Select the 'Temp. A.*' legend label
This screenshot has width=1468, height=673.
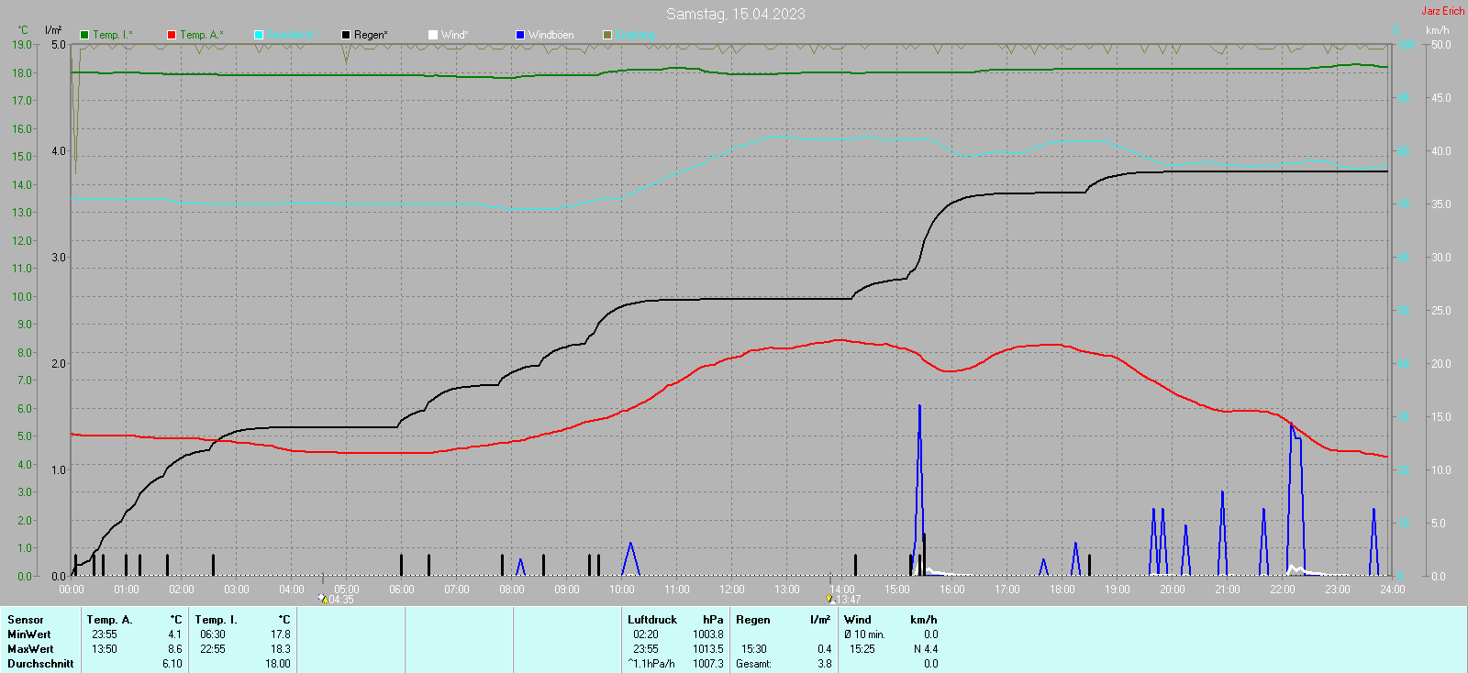point(202,35)
